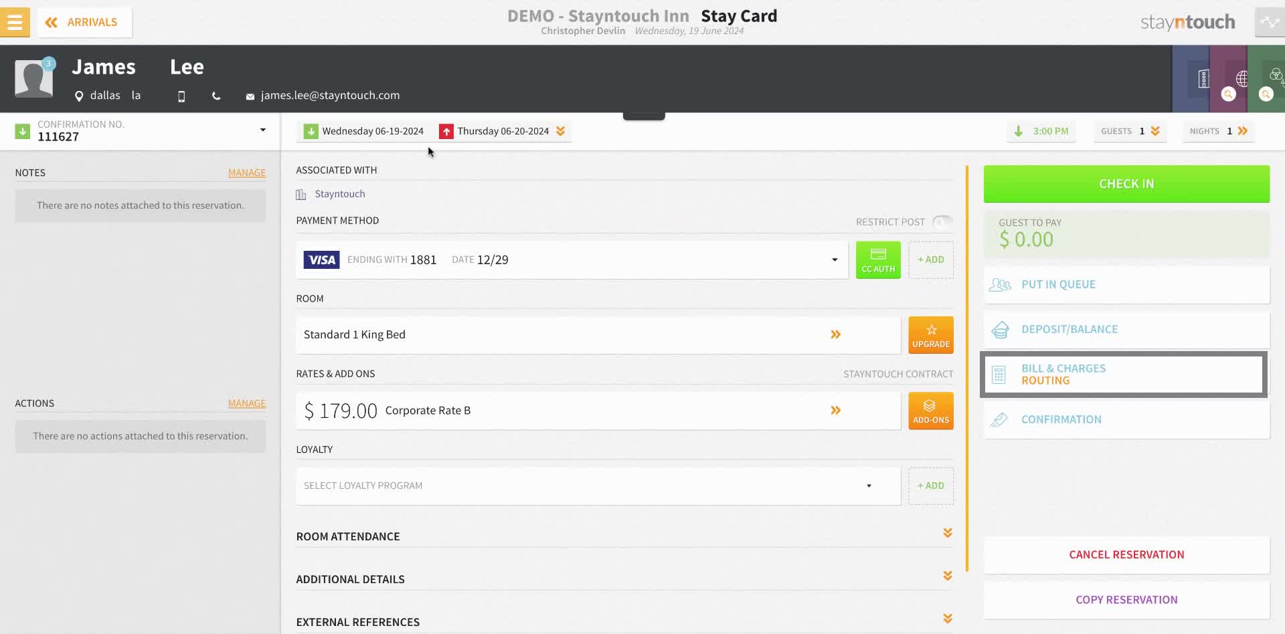Screen dimensions: 1285x634
Task: Manage reservation notes
Action: [247, 173]
